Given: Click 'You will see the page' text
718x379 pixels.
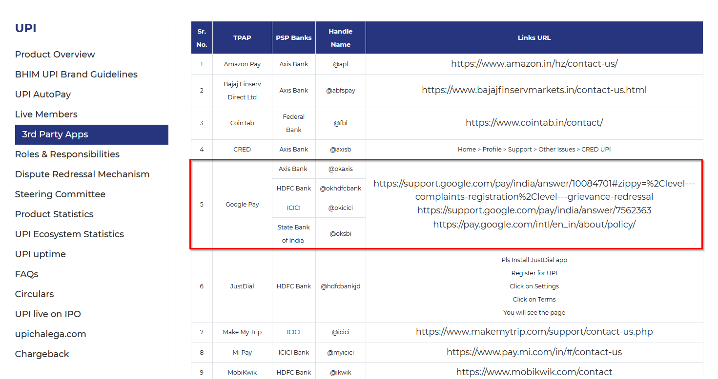Looking at the screenshot, I should pos(534,313).
